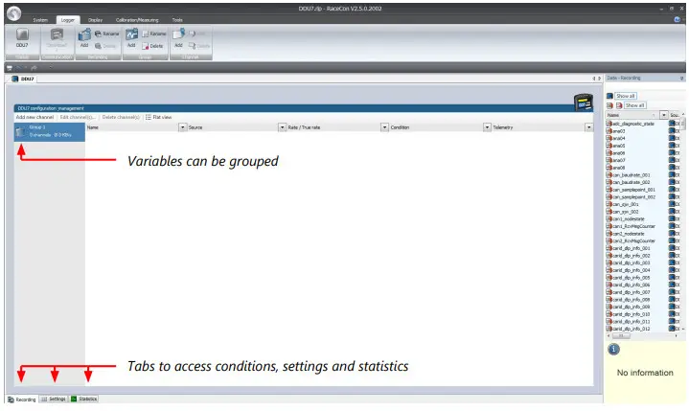The width and height of the screenshot is (689, 411).
Task: Select card_dlp_info_006 in data list
Action: click(x=631, y=285)
